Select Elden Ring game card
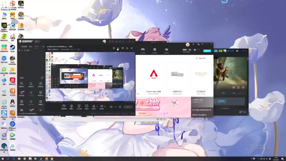Screen dimensions: 286x161 point(201,78)
